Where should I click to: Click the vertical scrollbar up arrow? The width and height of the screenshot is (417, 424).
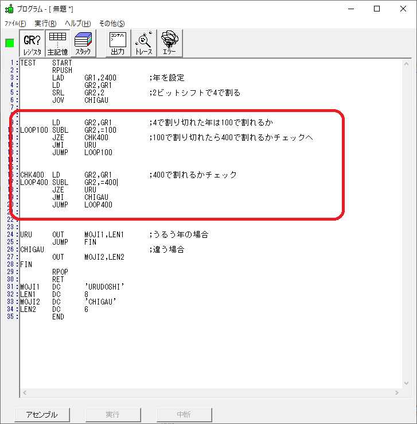point(407,64)
